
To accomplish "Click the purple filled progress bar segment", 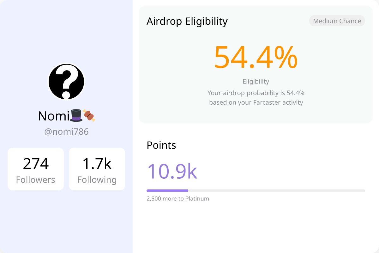I will [167, 191].
